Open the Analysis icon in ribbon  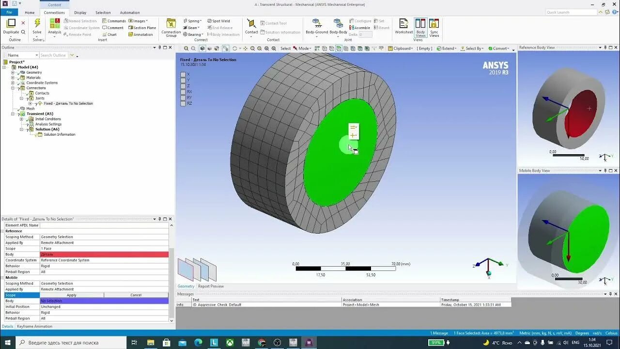coord(55,24)
